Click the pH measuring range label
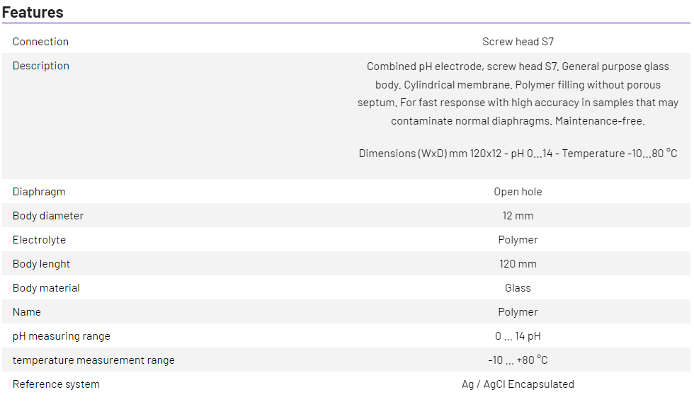The height and width of the screenshot is (402, 694). pyautogui.click(x=62, y=336)
